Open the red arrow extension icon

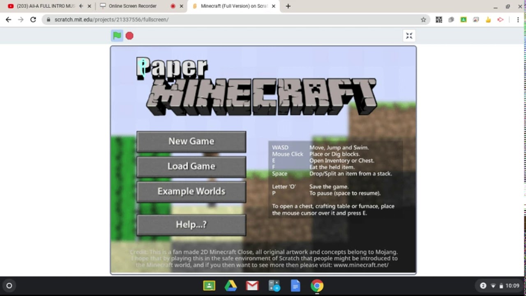[501, 19]
